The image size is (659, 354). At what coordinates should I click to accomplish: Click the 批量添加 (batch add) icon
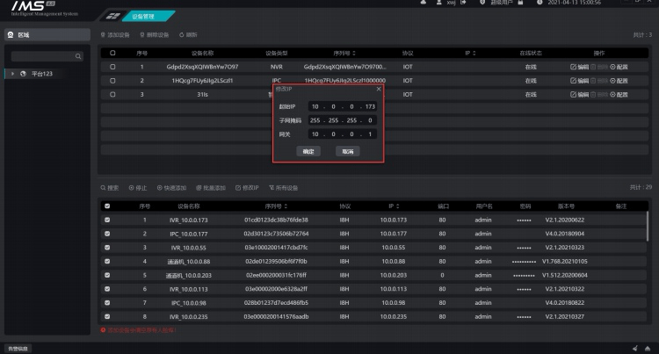coord(199,188)
